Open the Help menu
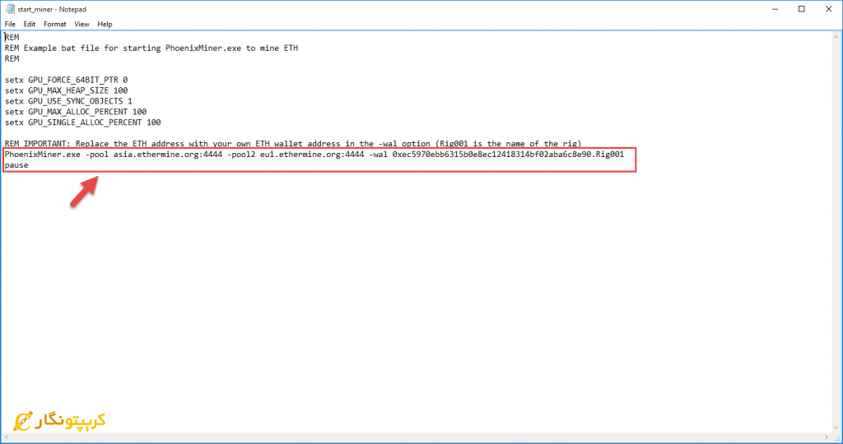This screenshot has width=843, height=444. click(105, 24)
